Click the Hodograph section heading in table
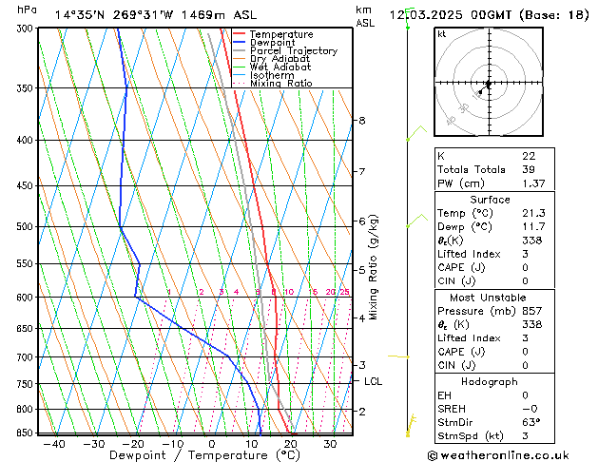 tap(490, 381)
